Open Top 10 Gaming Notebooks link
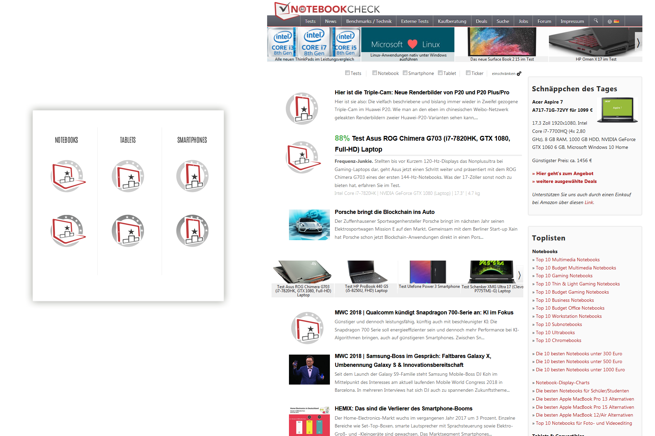The width and height of the screenshot is (655, 436). click(x=564, y=276)
